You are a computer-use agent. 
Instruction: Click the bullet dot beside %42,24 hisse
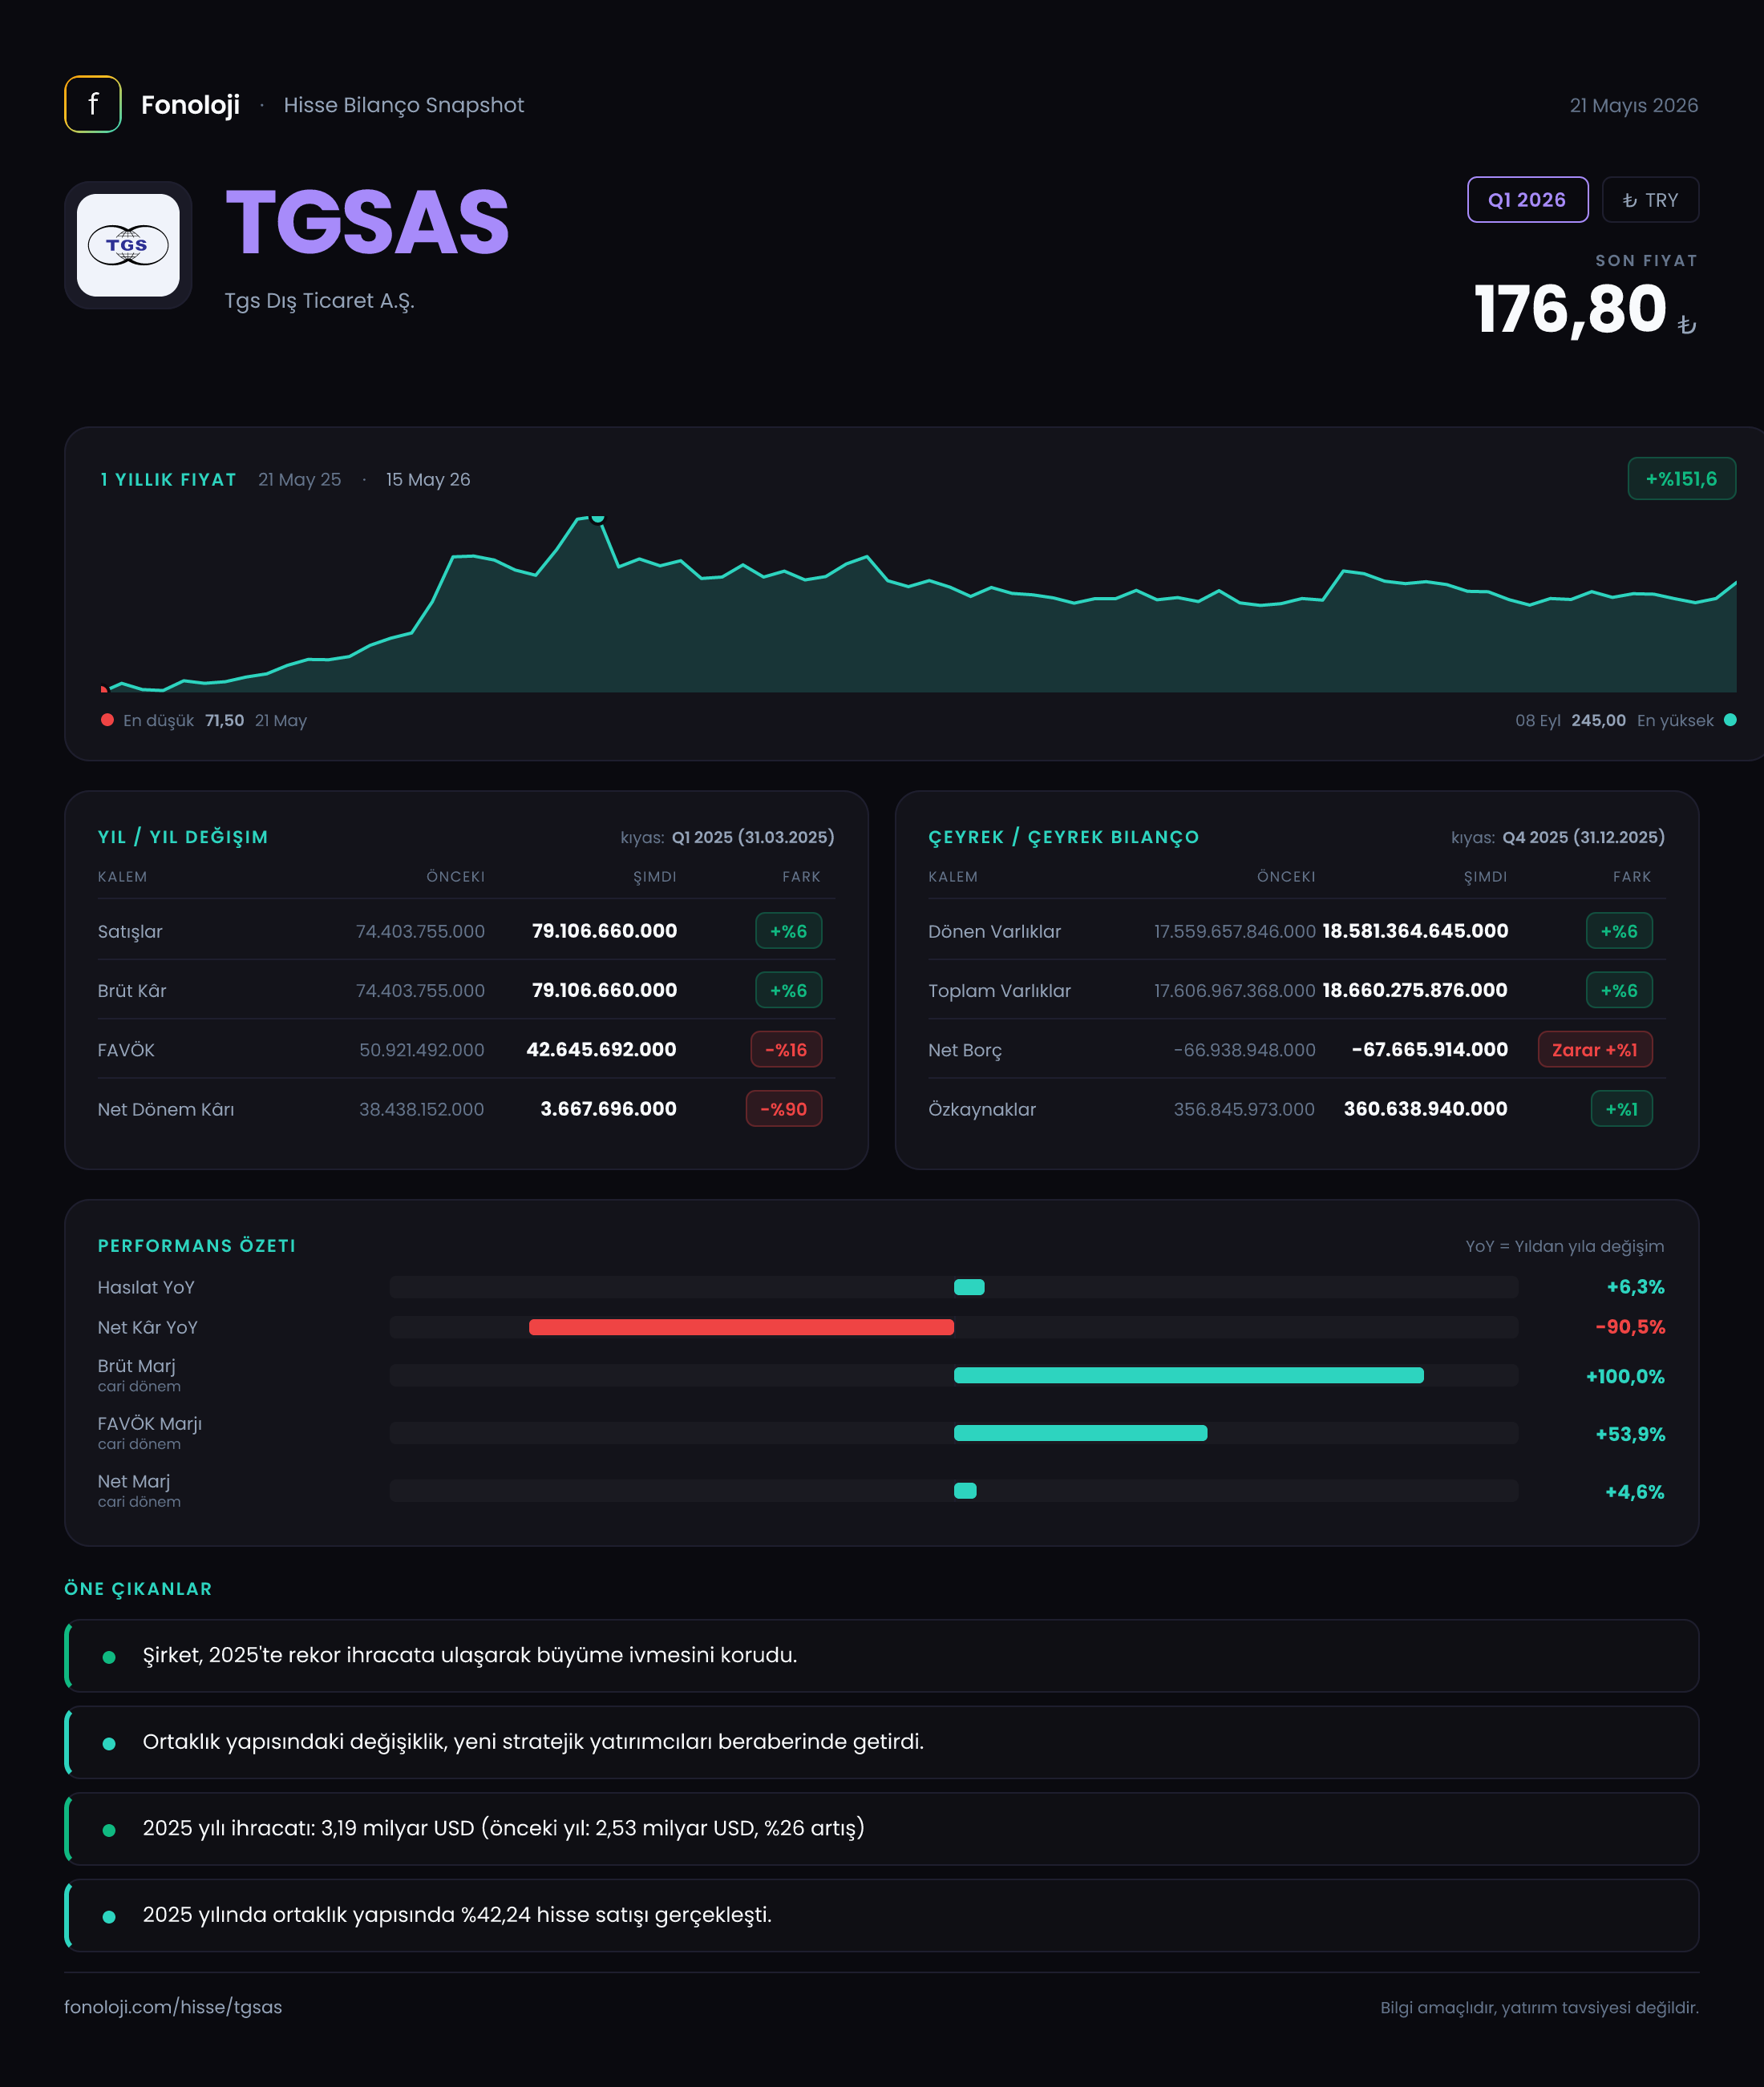pyautogui.click(x=109, y=1917)
